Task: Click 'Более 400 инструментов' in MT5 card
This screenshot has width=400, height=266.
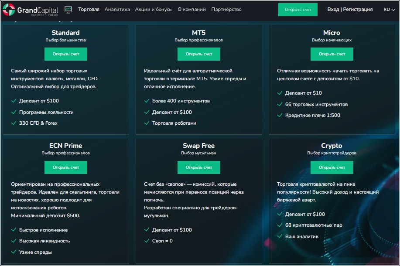Action: coord(181,101)
